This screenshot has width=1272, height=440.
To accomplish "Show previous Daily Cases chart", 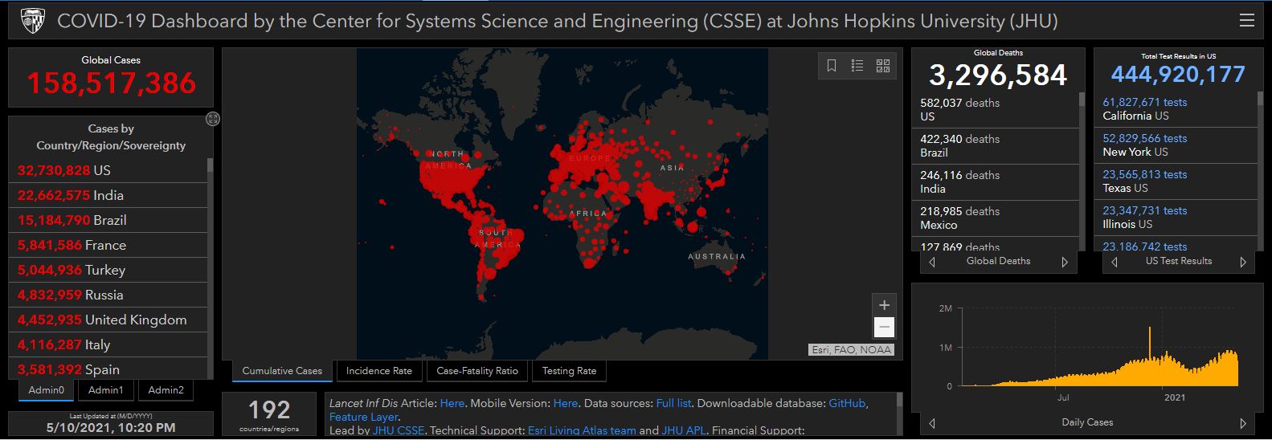I will (x=932, y=423).
